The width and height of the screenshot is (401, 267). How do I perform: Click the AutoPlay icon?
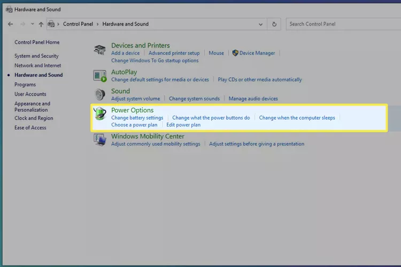coord(100,76)
